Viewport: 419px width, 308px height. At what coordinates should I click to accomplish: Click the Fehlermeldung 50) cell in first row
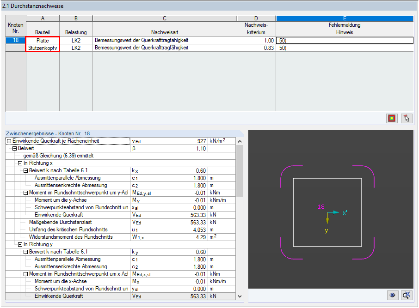(x=345, y=41)
